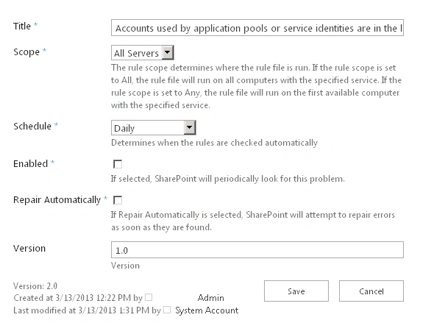Click the Schedule field label
Viewport: 431px width, 334px height.
[x=32, y=127]
